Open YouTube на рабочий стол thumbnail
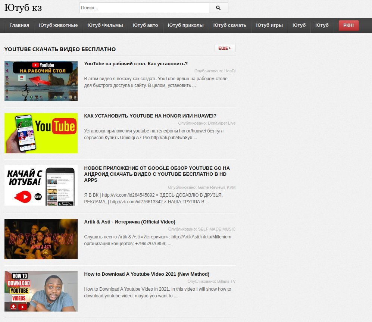 coord(41,81)
